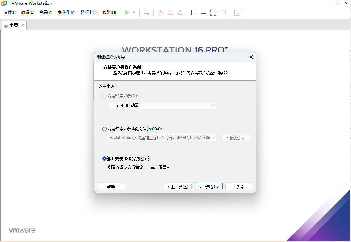This screenshot has width=351, height=242.
Task: Open the 查看(V) menu
Action: tap(46, 12)
